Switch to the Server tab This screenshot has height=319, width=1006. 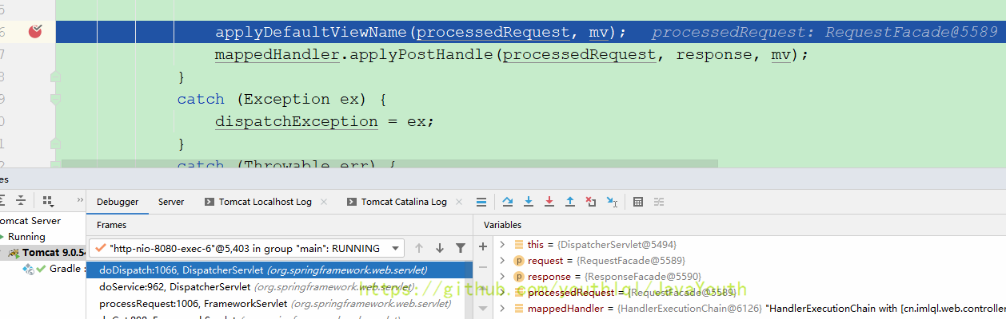click(171, 202)
